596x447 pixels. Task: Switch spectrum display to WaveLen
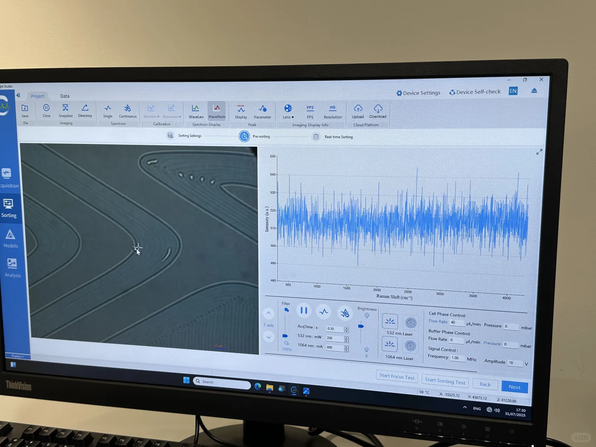[196, 111]
